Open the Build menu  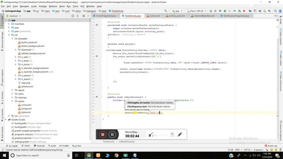pos(62,6)
